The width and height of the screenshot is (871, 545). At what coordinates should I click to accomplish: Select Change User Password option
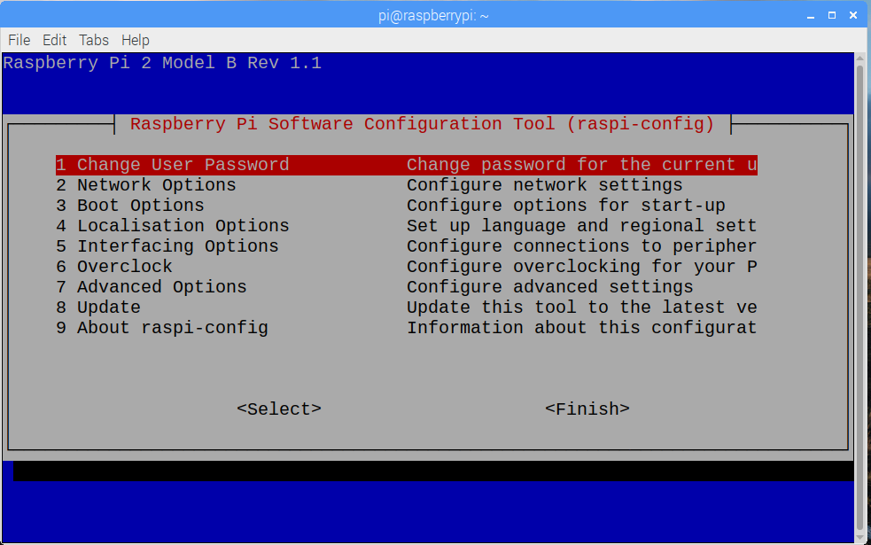(406, 165)
